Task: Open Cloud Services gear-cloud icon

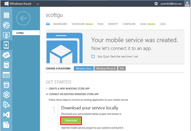Action: click(6, 55)
